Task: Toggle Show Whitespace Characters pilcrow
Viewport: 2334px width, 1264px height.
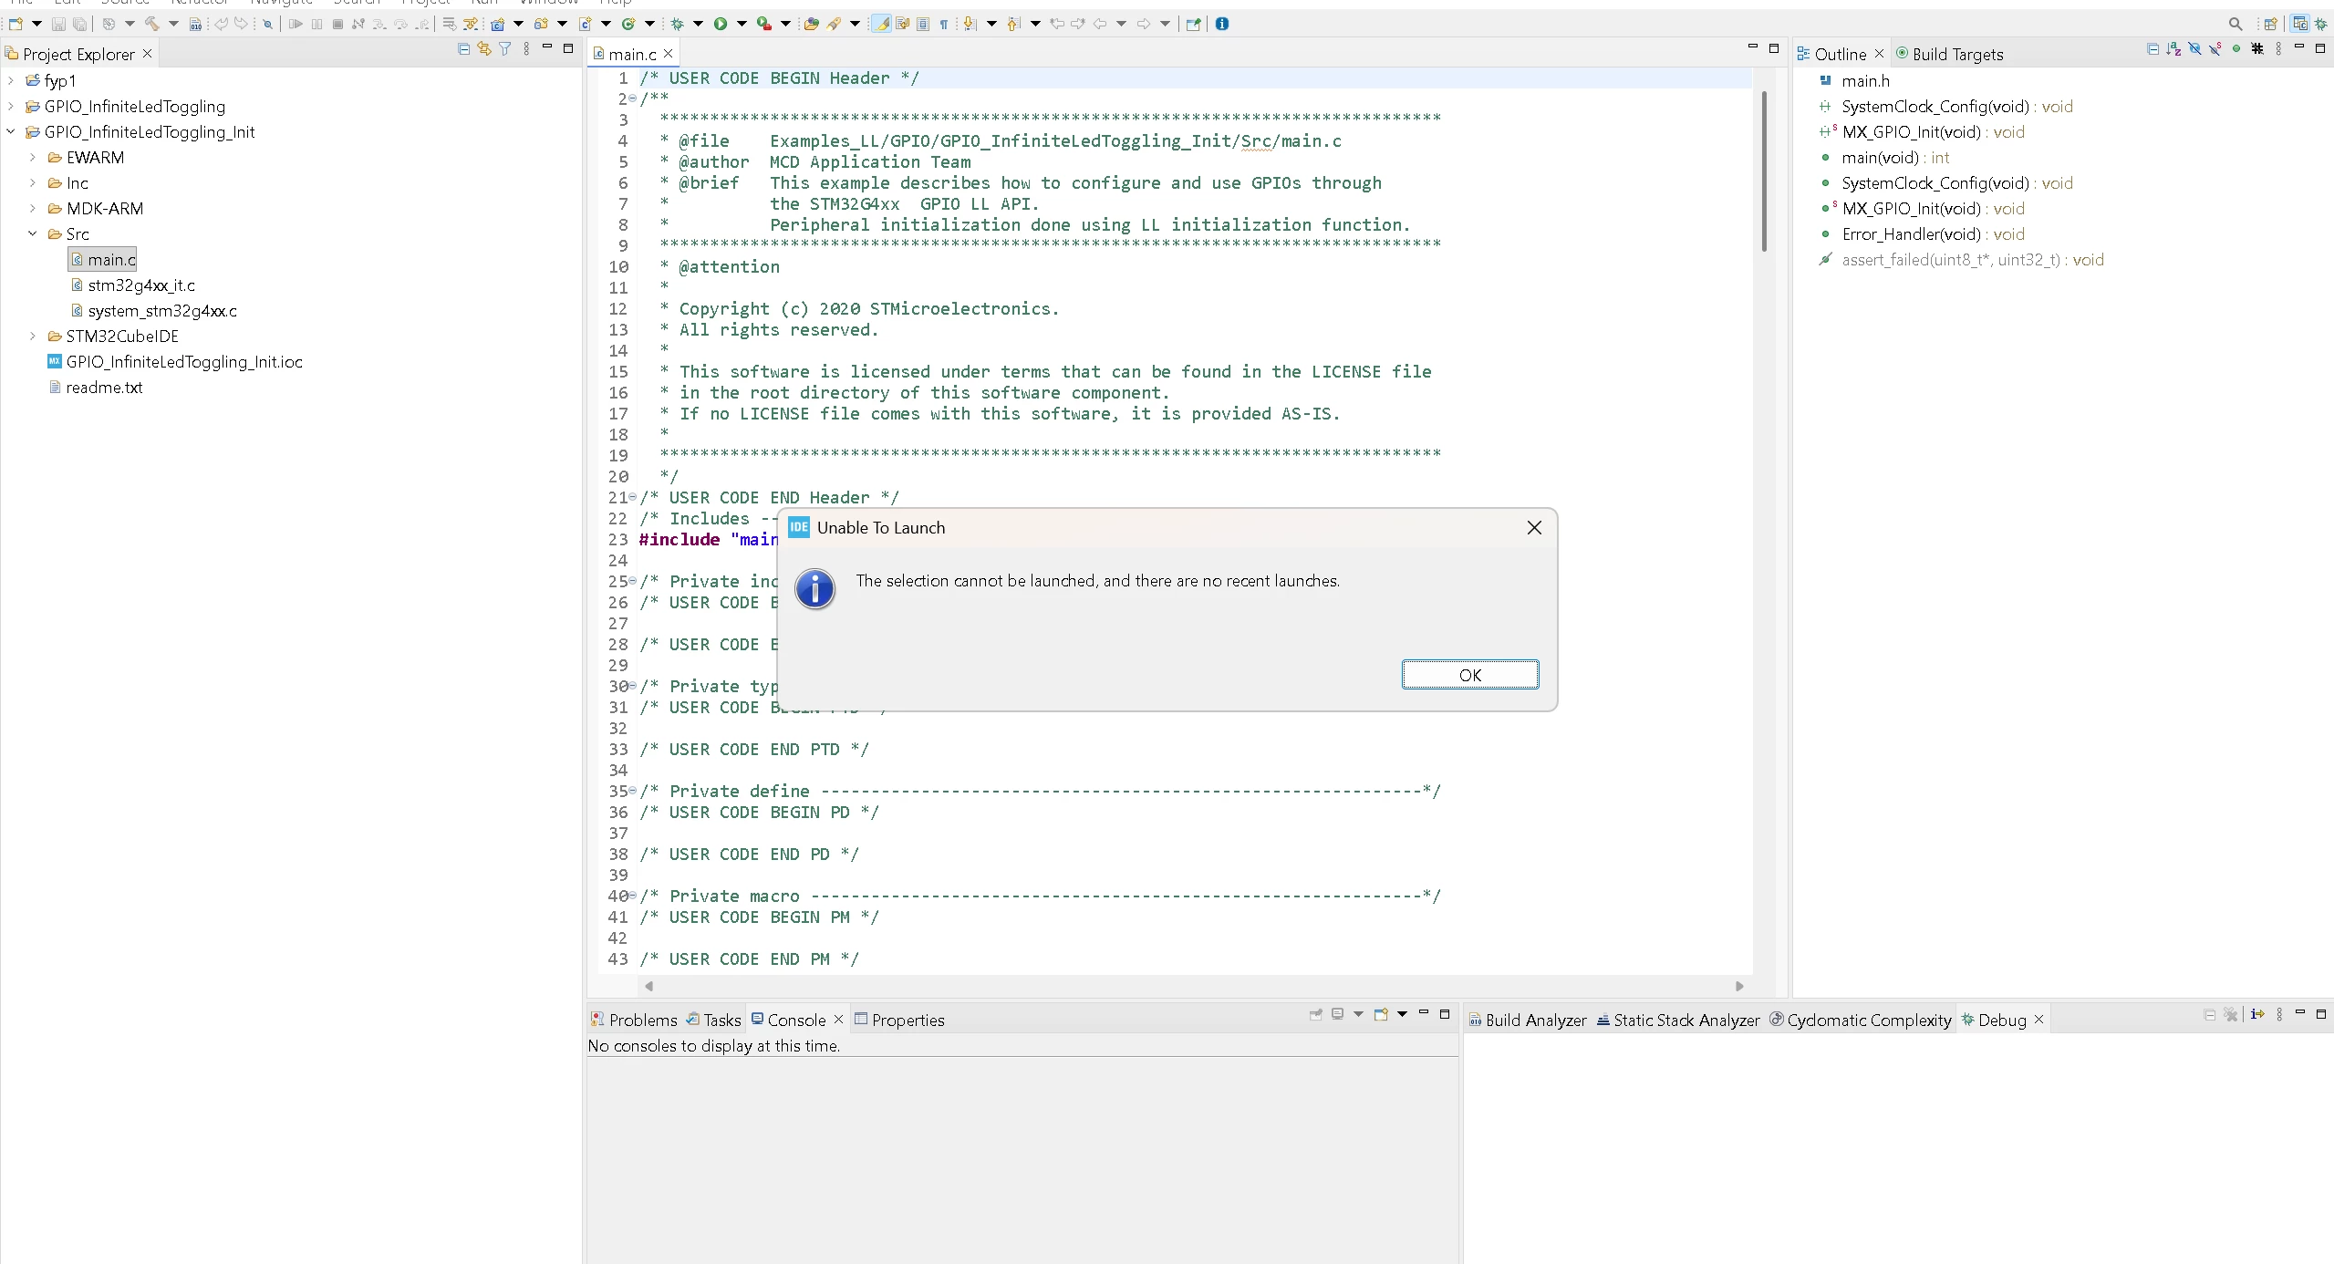Action: pyautogui.click(x=944, y=24)
